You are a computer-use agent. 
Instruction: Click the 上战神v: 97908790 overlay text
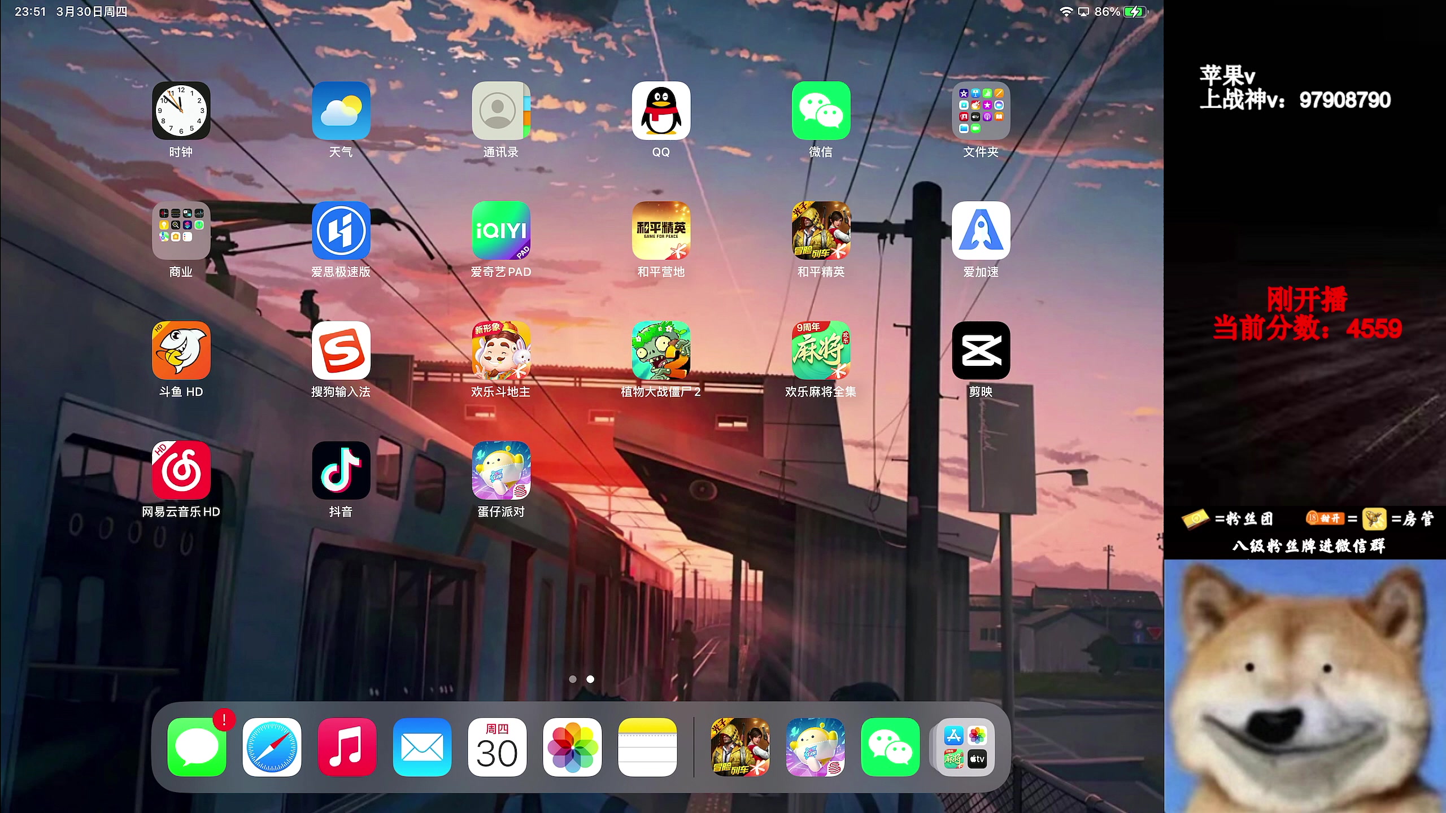coord(1295,100)
